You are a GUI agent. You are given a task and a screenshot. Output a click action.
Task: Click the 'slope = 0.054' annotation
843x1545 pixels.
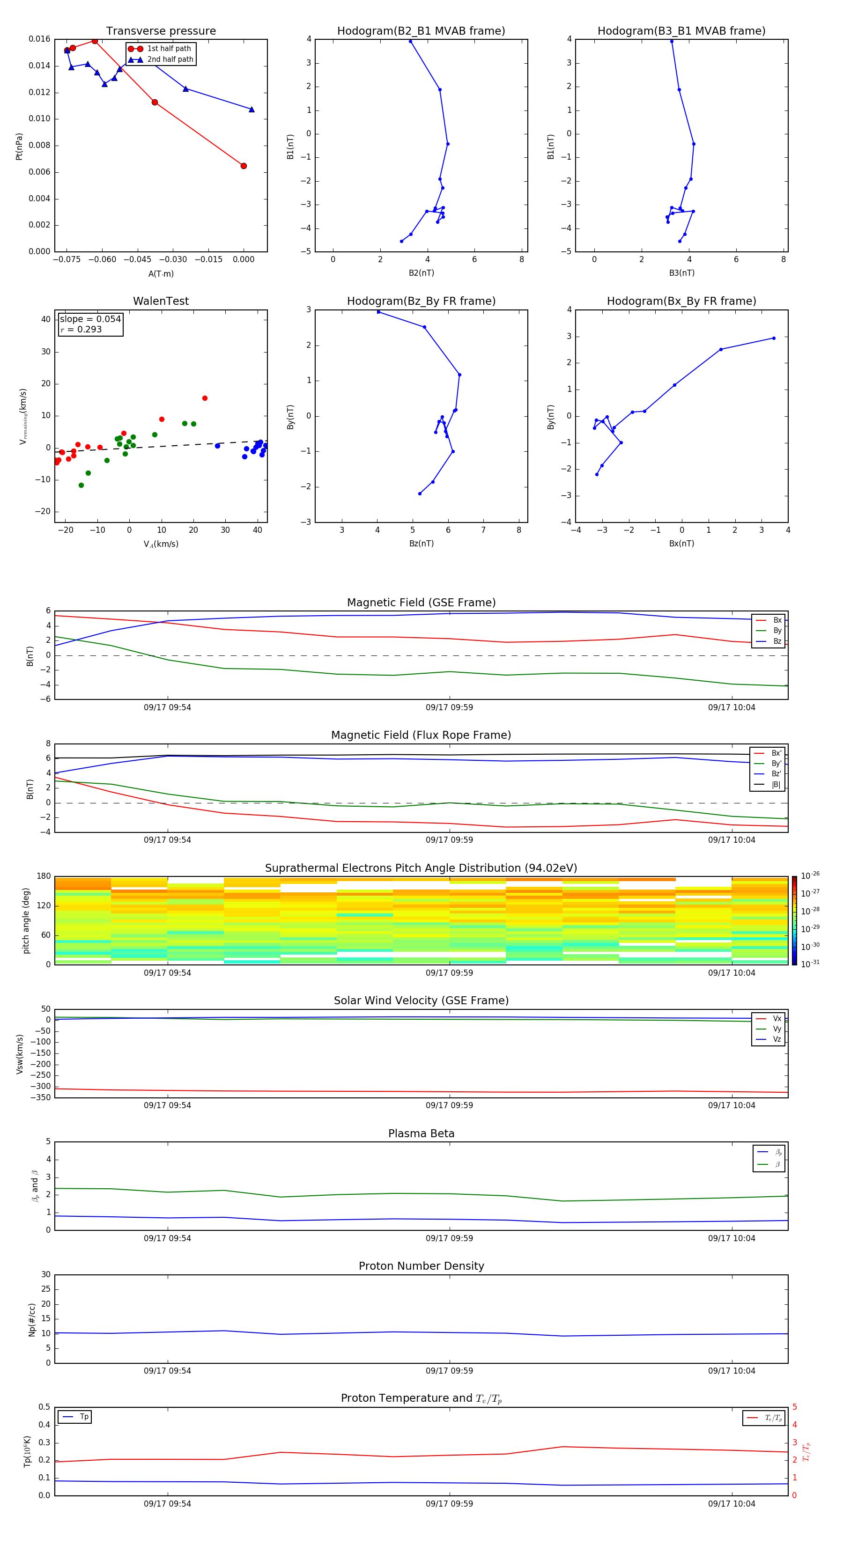tap(90, 319)
